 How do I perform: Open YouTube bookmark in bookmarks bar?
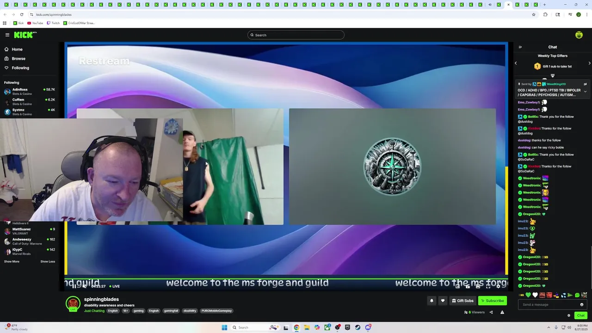35,23
